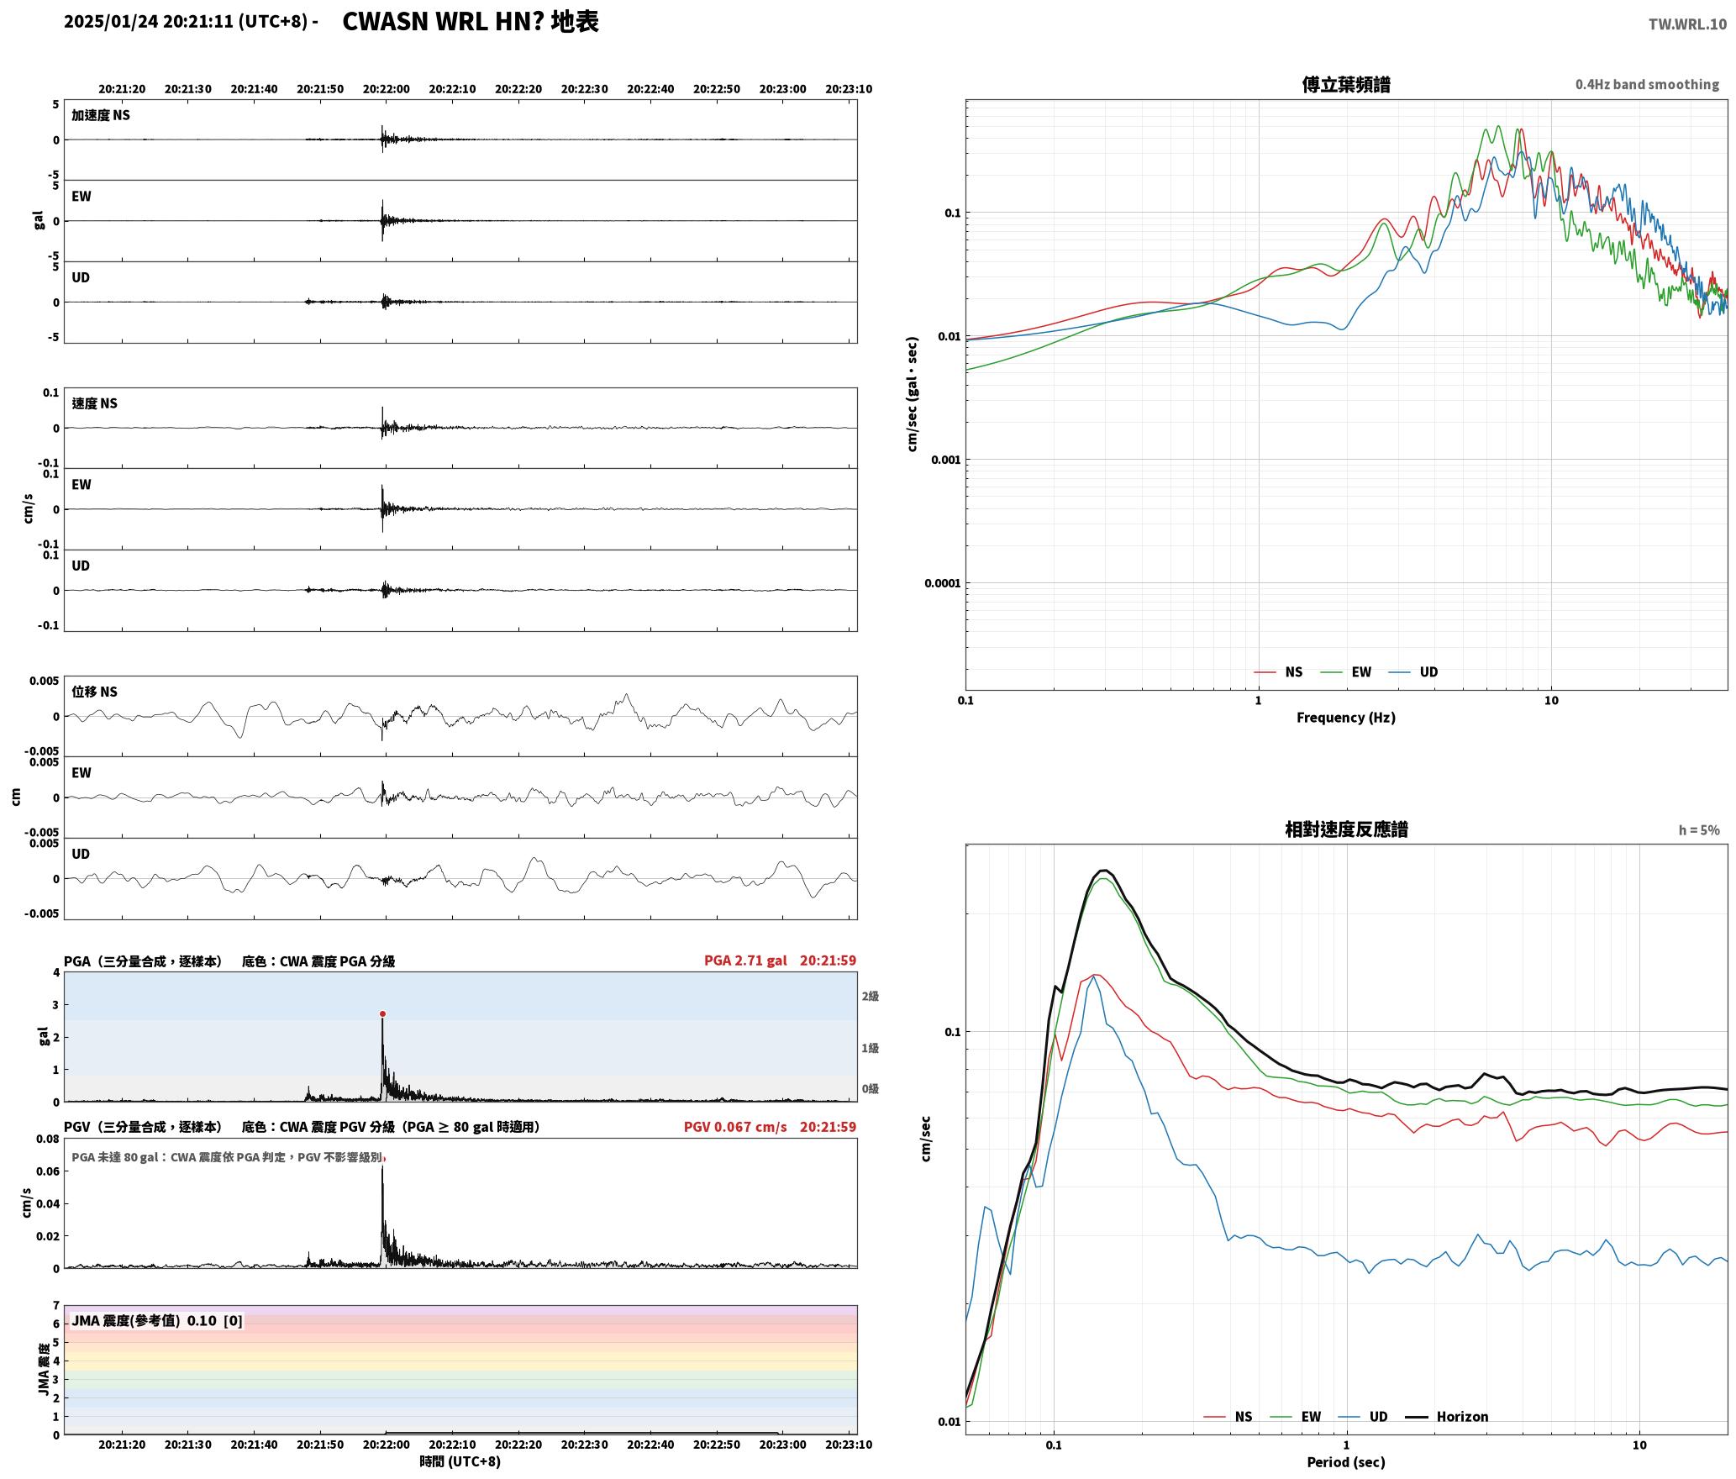Click the red PGA peak marker dot
The image size is (1736, 1479).
click(x=382, y=1014)
